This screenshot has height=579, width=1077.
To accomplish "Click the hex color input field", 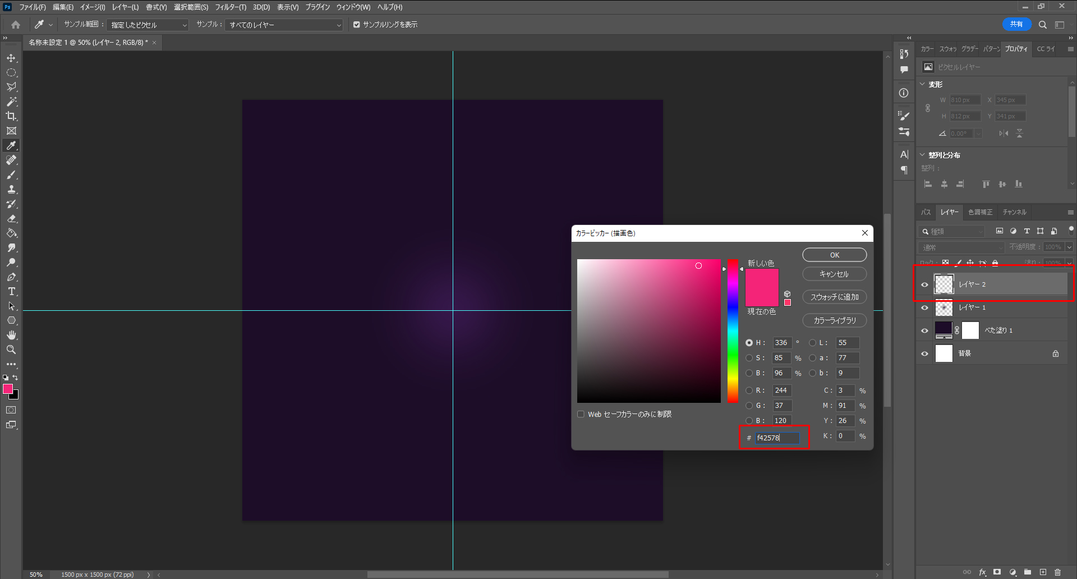I will (x=776, y=438).
